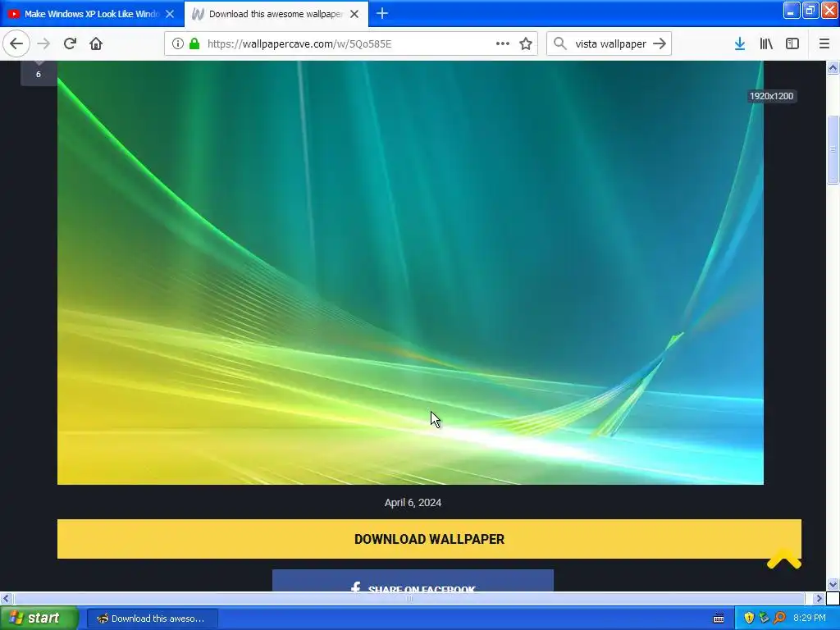Click the green secure padlock icon
Viewport: 840px width, 630px height.
[x=194, y=44]
